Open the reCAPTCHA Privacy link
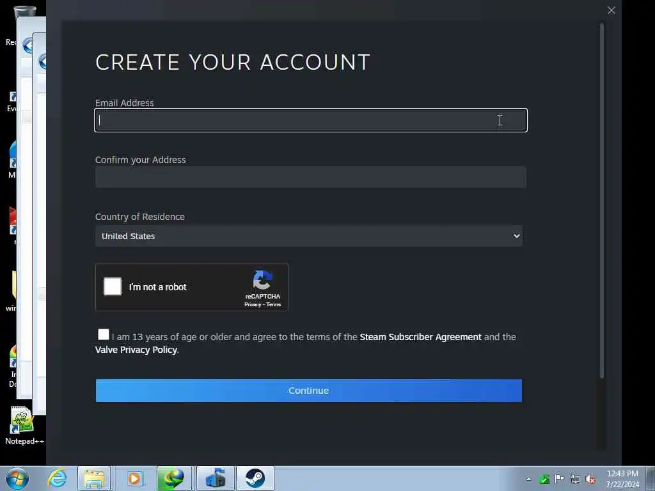 coord(253,305)
